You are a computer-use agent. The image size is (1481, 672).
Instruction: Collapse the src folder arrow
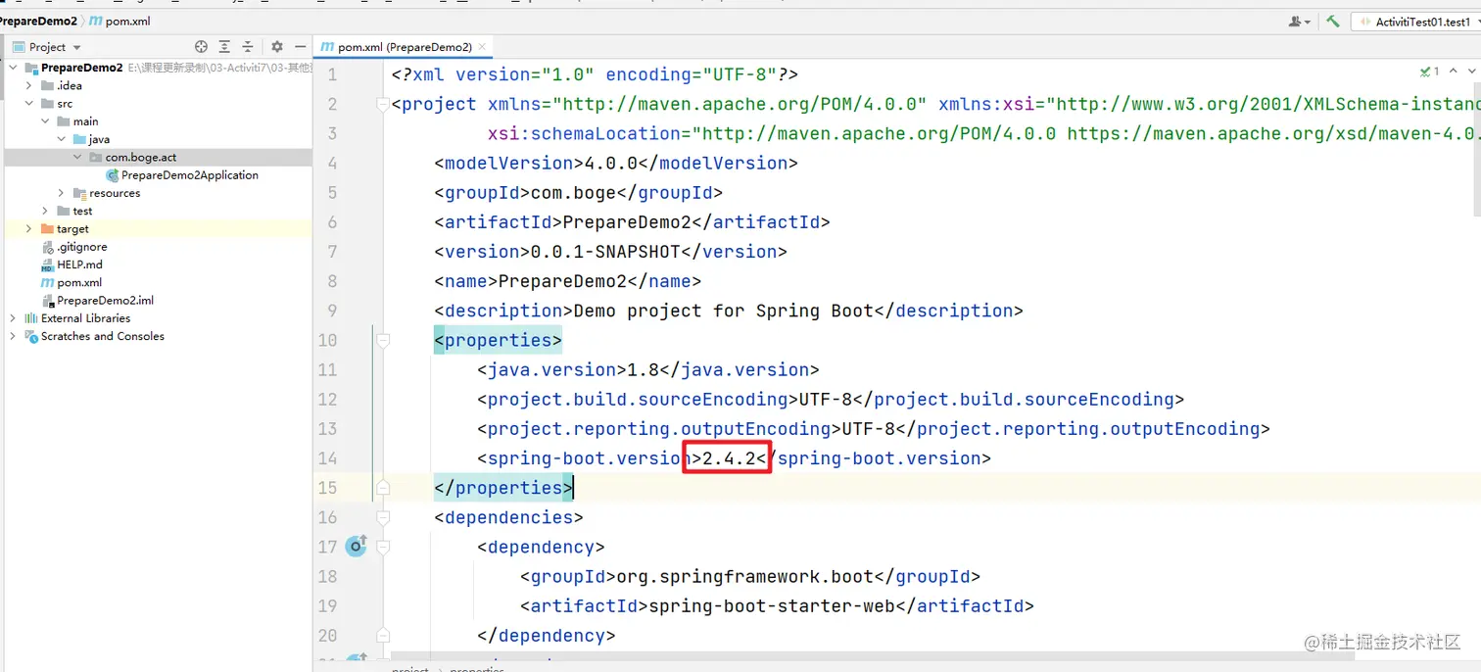point(29,103)
